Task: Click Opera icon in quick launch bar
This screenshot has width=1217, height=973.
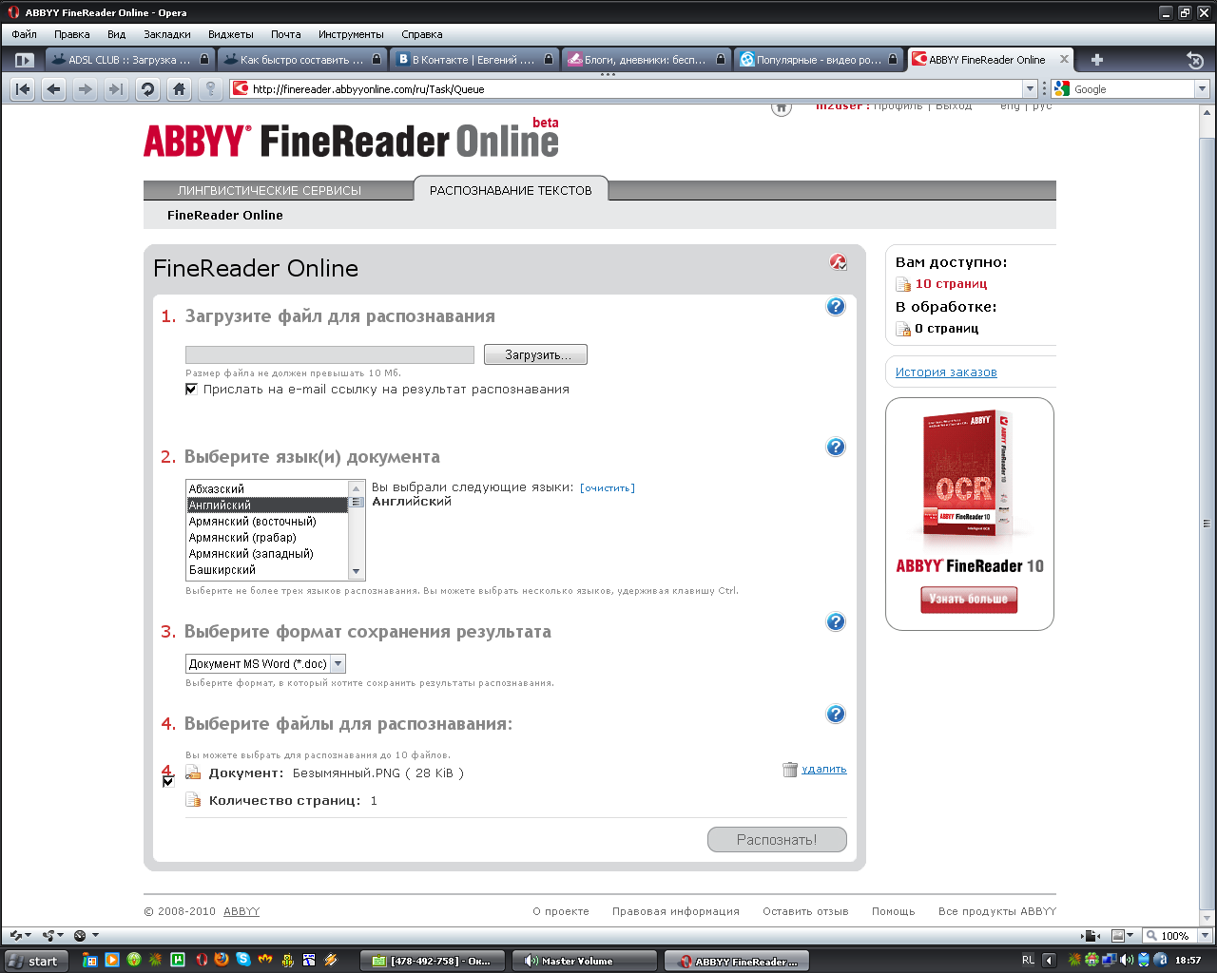Action: 202,961
